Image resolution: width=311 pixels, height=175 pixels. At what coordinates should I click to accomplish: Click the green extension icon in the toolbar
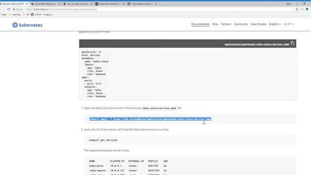(307, 9)
